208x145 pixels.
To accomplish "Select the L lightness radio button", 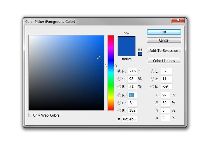I will (152, 71).
